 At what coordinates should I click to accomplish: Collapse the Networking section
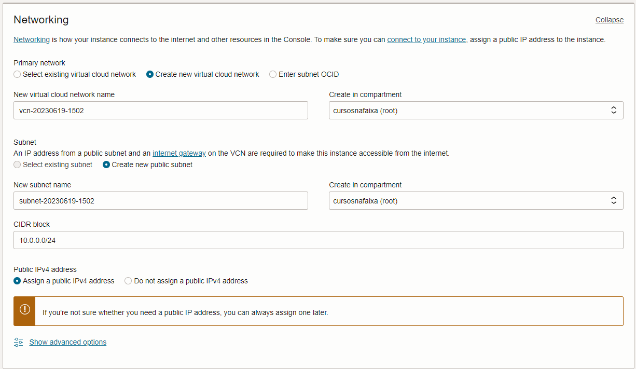(x=609, y=20)
